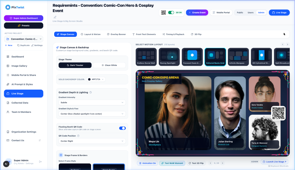Viewport: 295px width, 170px height.
Task: Select Focused Zoom layout thumbnail
Action: pos(192,57)
